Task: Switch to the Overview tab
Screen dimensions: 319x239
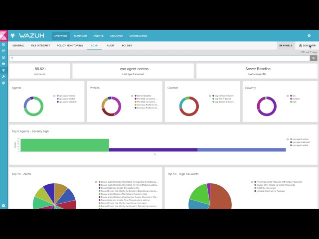Action: (x=61, y=36)
